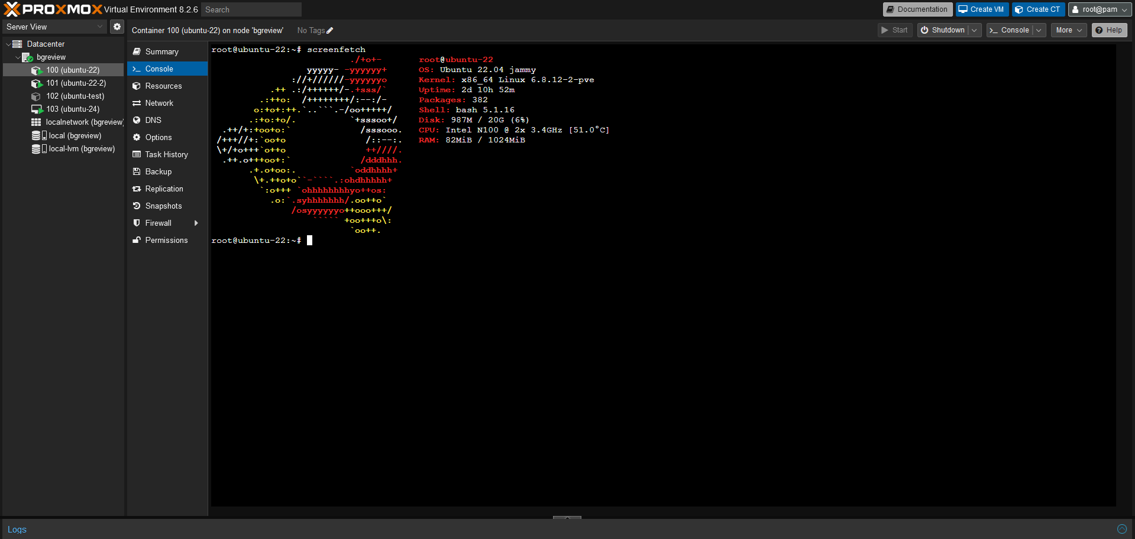Click the DNS globe icon

point(137,120)
